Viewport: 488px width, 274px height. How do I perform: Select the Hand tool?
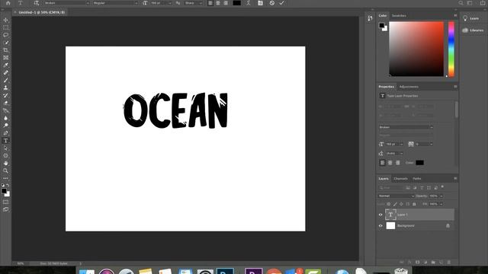[5, 163]
